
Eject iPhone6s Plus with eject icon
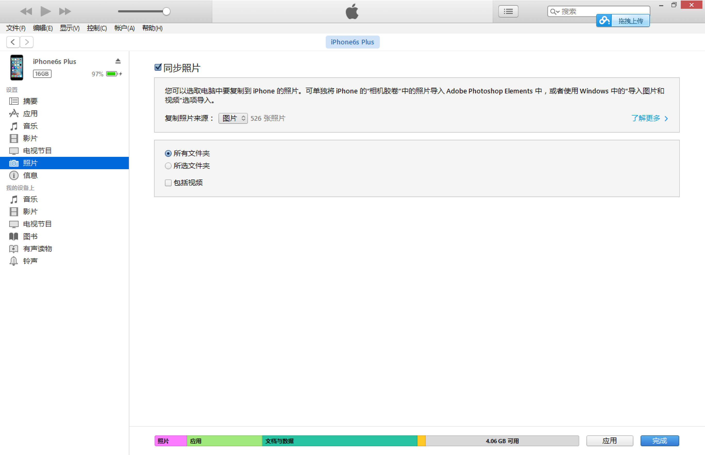118,61
